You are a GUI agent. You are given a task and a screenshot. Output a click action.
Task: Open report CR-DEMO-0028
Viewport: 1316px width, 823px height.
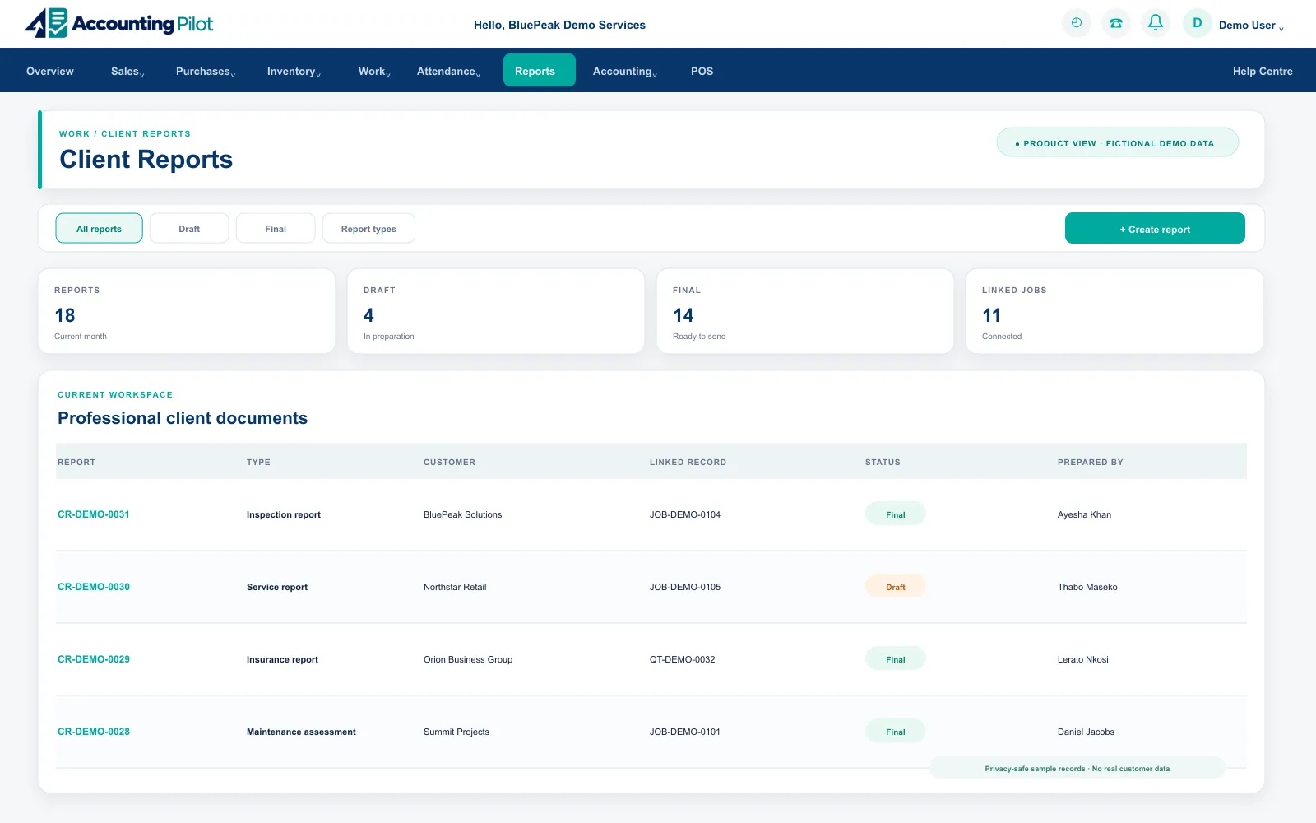(94, 732)
